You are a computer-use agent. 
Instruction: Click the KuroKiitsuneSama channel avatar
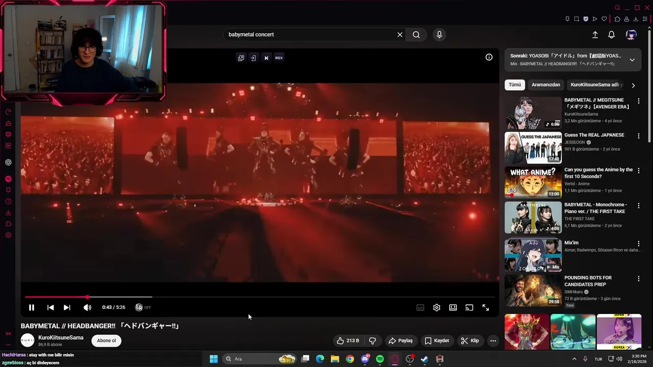point(28,340)
